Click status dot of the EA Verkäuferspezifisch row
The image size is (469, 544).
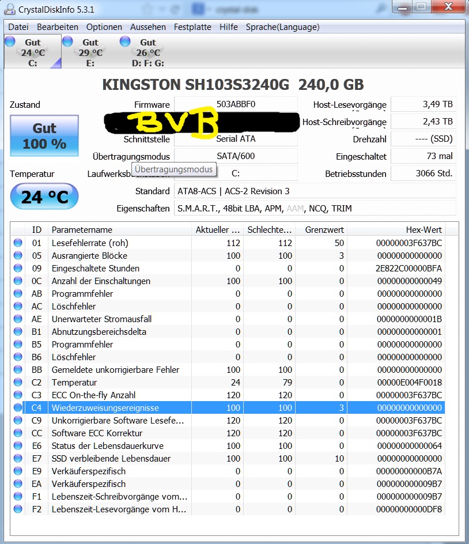coord(18,483)
